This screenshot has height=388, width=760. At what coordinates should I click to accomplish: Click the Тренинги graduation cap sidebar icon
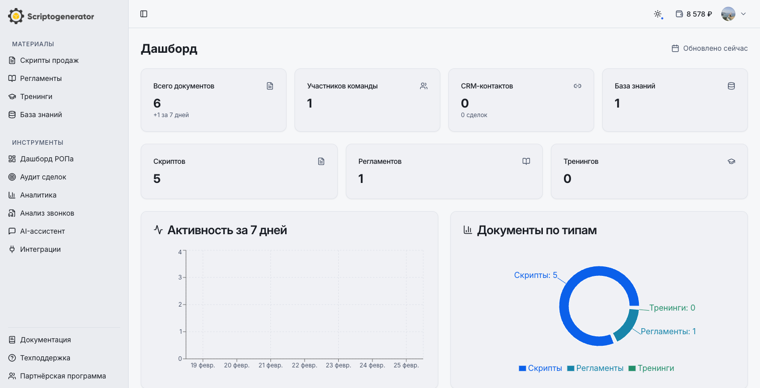[12, 96]
